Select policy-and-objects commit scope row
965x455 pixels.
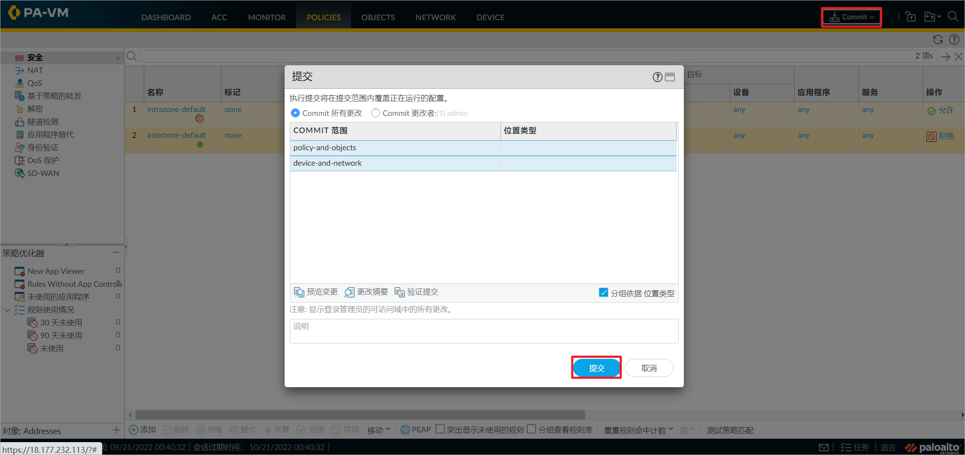[x=483, y=148]
